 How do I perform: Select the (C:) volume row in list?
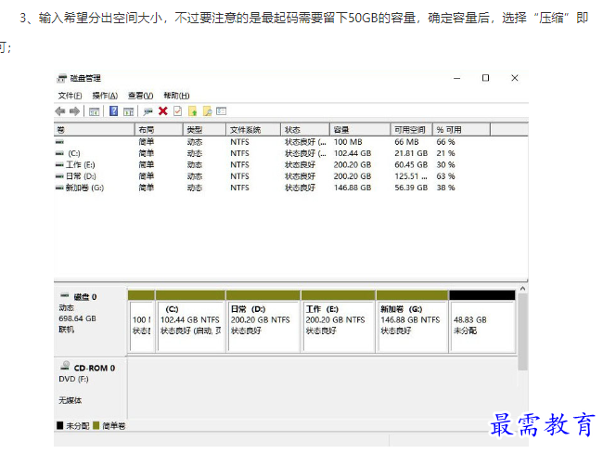click(x=290, y=153)
